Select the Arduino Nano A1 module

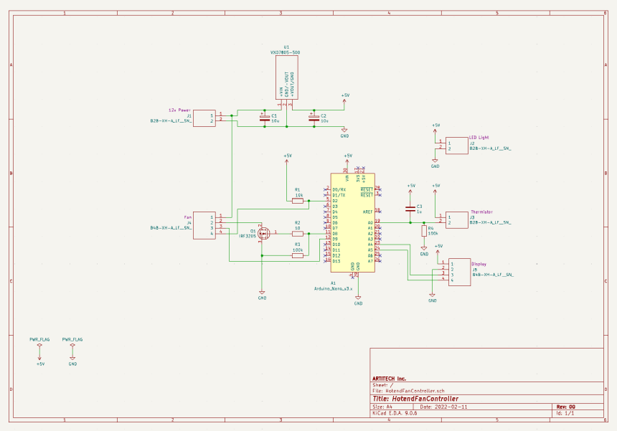[352, 222]
